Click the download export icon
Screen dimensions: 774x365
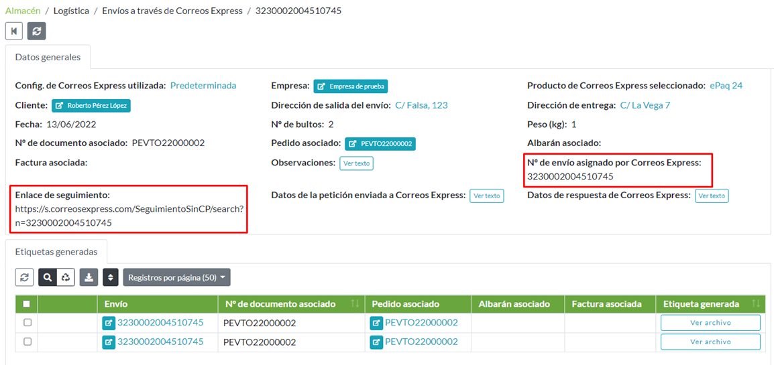tap(88, 277)
